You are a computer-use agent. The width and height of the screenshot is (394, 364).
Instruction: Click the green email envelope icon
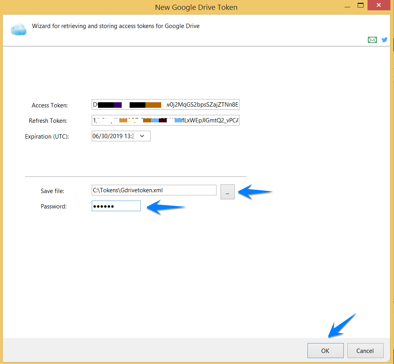tap(372, 39)
